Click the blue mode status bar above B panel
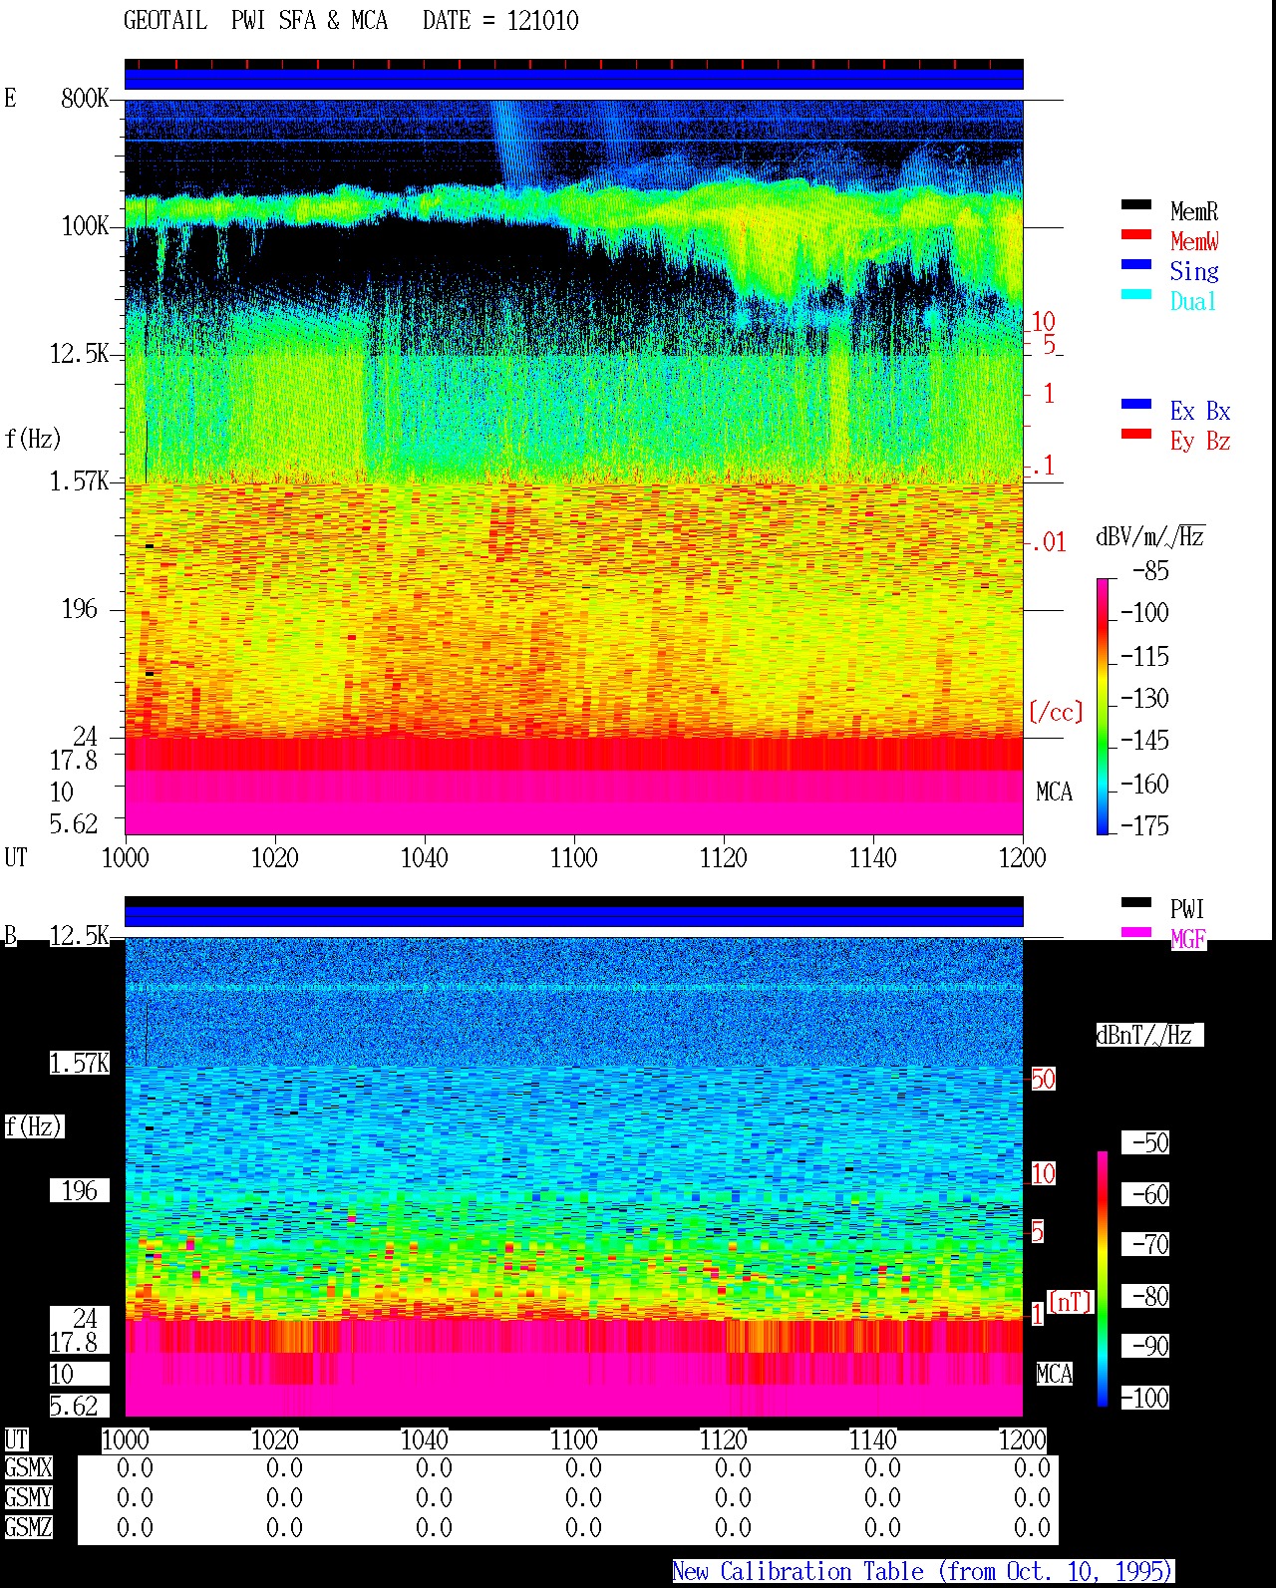Image resolution: width=1276 pixels, height=1588 pixels. (573, 915)
